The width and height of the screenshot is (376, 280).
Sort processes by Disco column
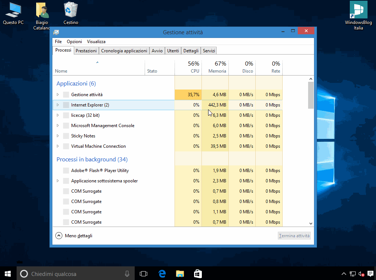[x=242, y=67]
